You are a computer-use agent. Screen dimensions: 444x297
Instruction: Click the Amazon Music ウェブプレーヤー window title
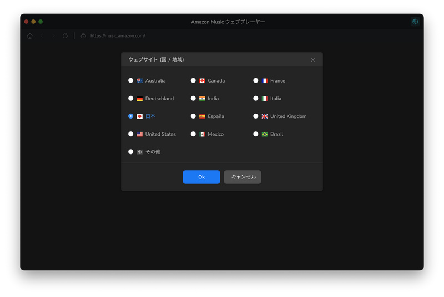click(x=228, y=22)
